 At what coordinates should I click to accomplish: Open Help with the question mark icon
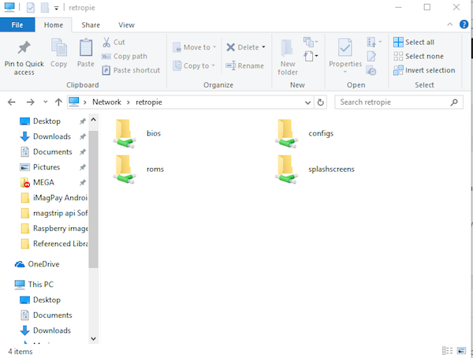[x=464, y=24]
